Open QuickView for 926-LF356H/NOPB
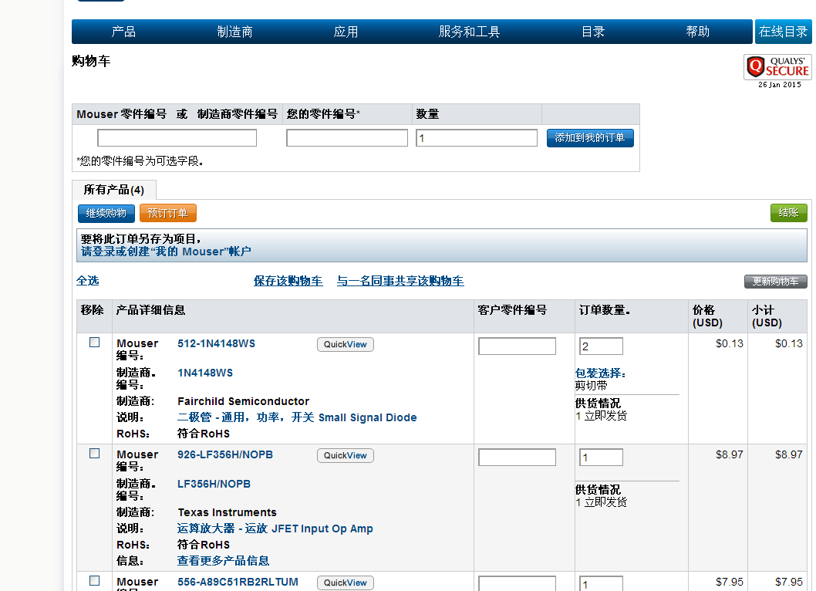 click(345, 456)
